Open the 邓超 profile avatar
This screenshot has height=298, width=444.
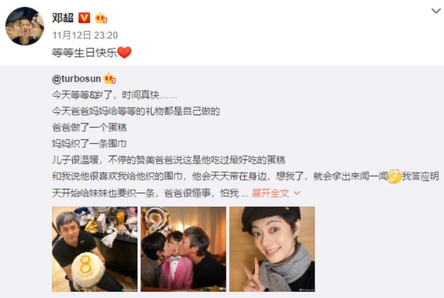click(25, 26)
